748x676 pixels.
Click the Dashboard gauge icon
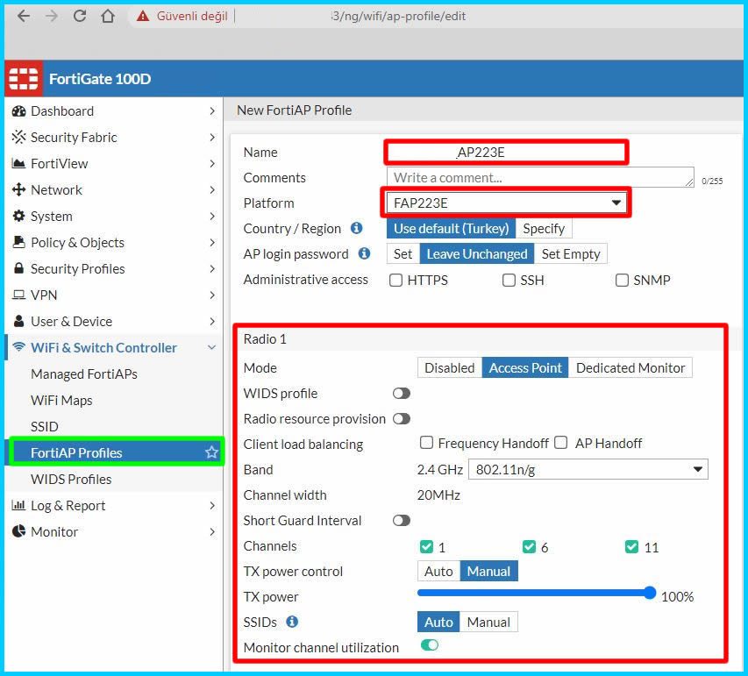tap(19, 111)
